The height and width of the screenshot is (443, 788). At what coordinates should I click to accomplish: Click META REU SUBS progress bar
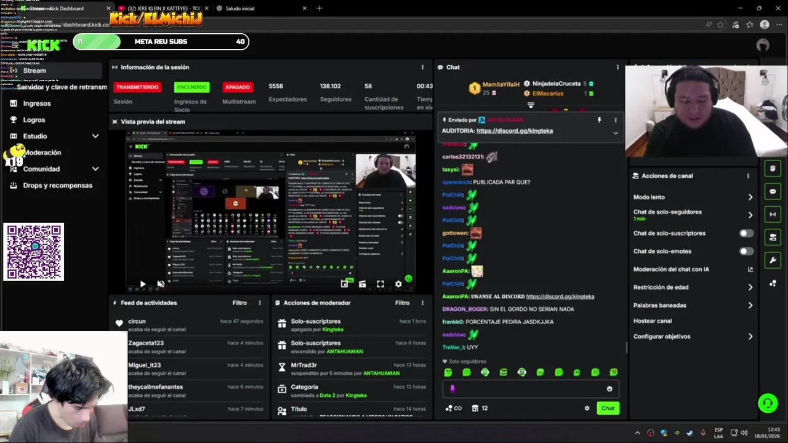pyautogui.click(x=161, y=41)
